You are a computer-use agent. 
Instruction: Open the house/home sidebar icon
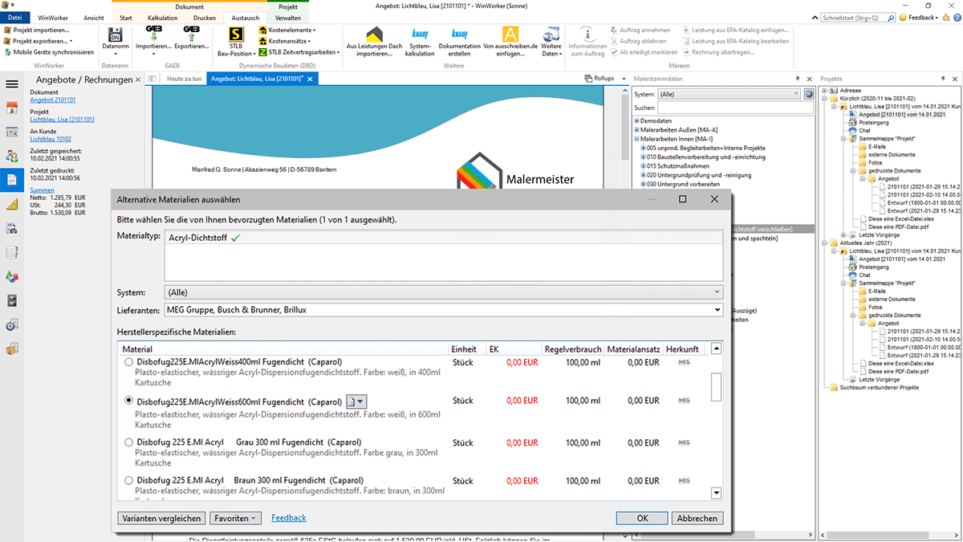point(11,108)
